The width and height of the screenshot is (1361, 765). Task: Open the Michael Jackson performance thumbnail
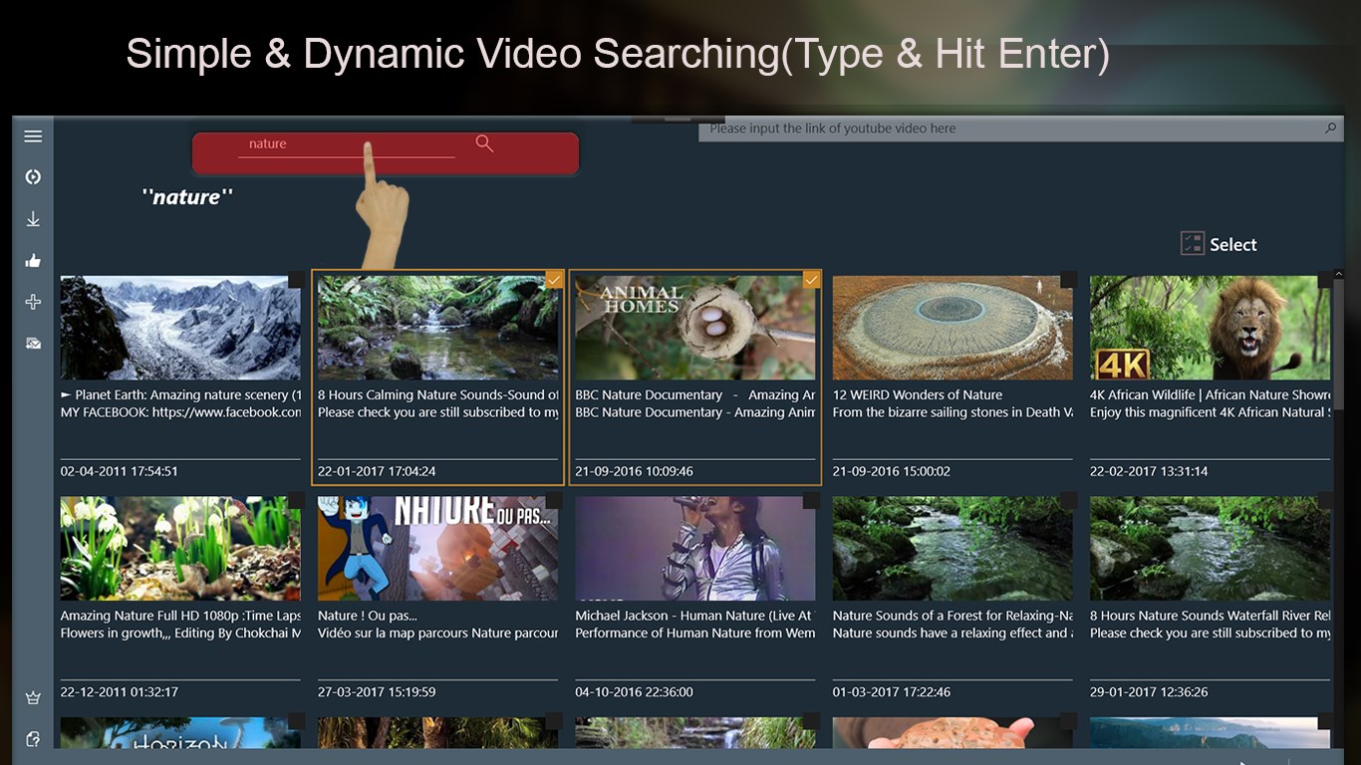694,548
